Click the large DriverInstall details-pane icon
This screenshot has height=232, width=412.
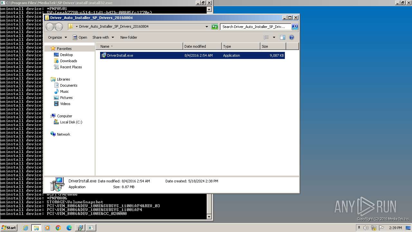click(58, 184)
